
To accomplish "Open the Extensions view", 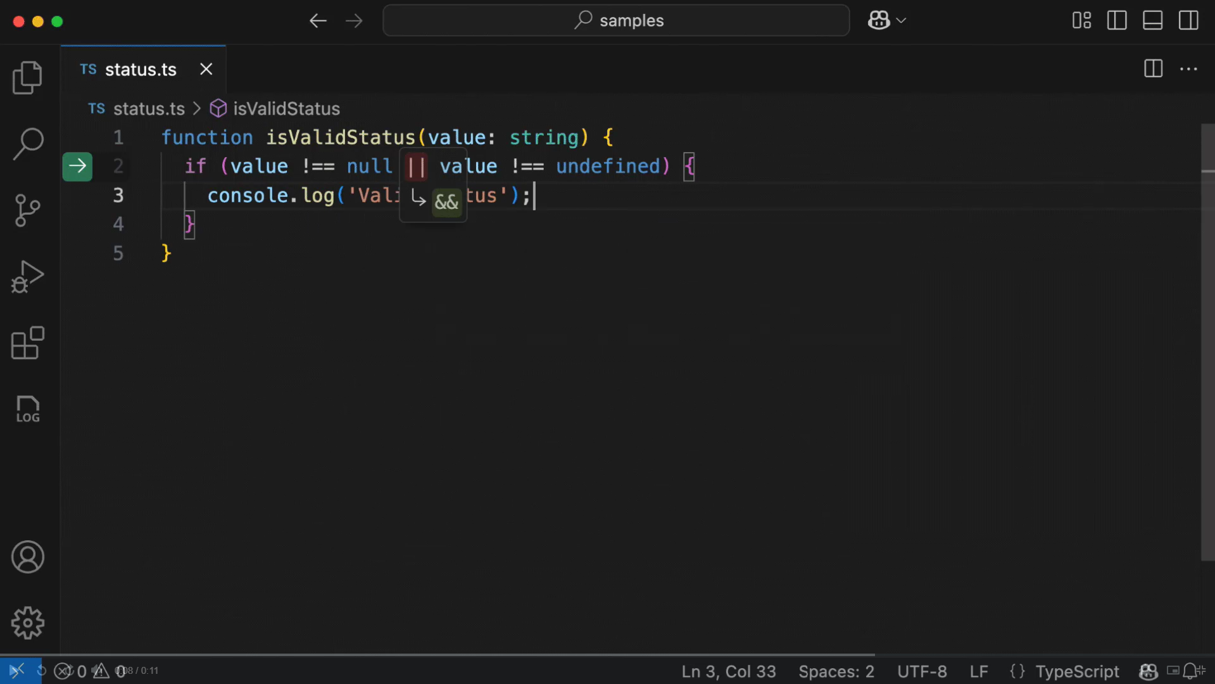I will click(x=27, y=343).
